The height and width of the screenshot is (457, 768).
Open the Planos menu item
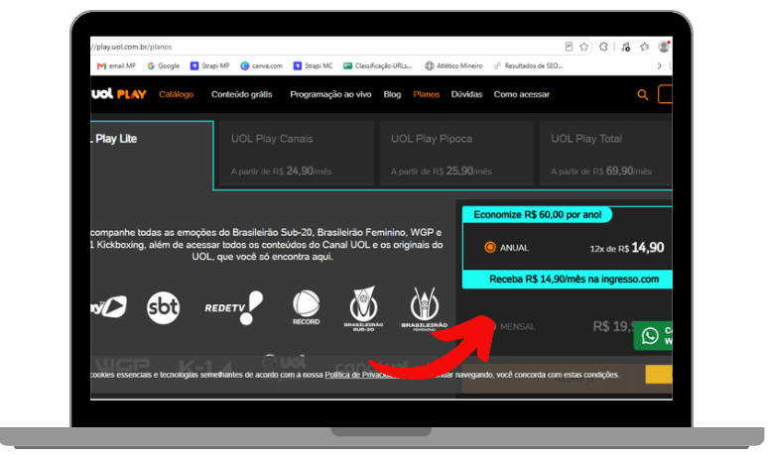point(426,94)
